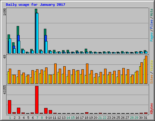Click day 1 on the x-axis
This screenshot has width=155, height=121.
pos(10,118)
